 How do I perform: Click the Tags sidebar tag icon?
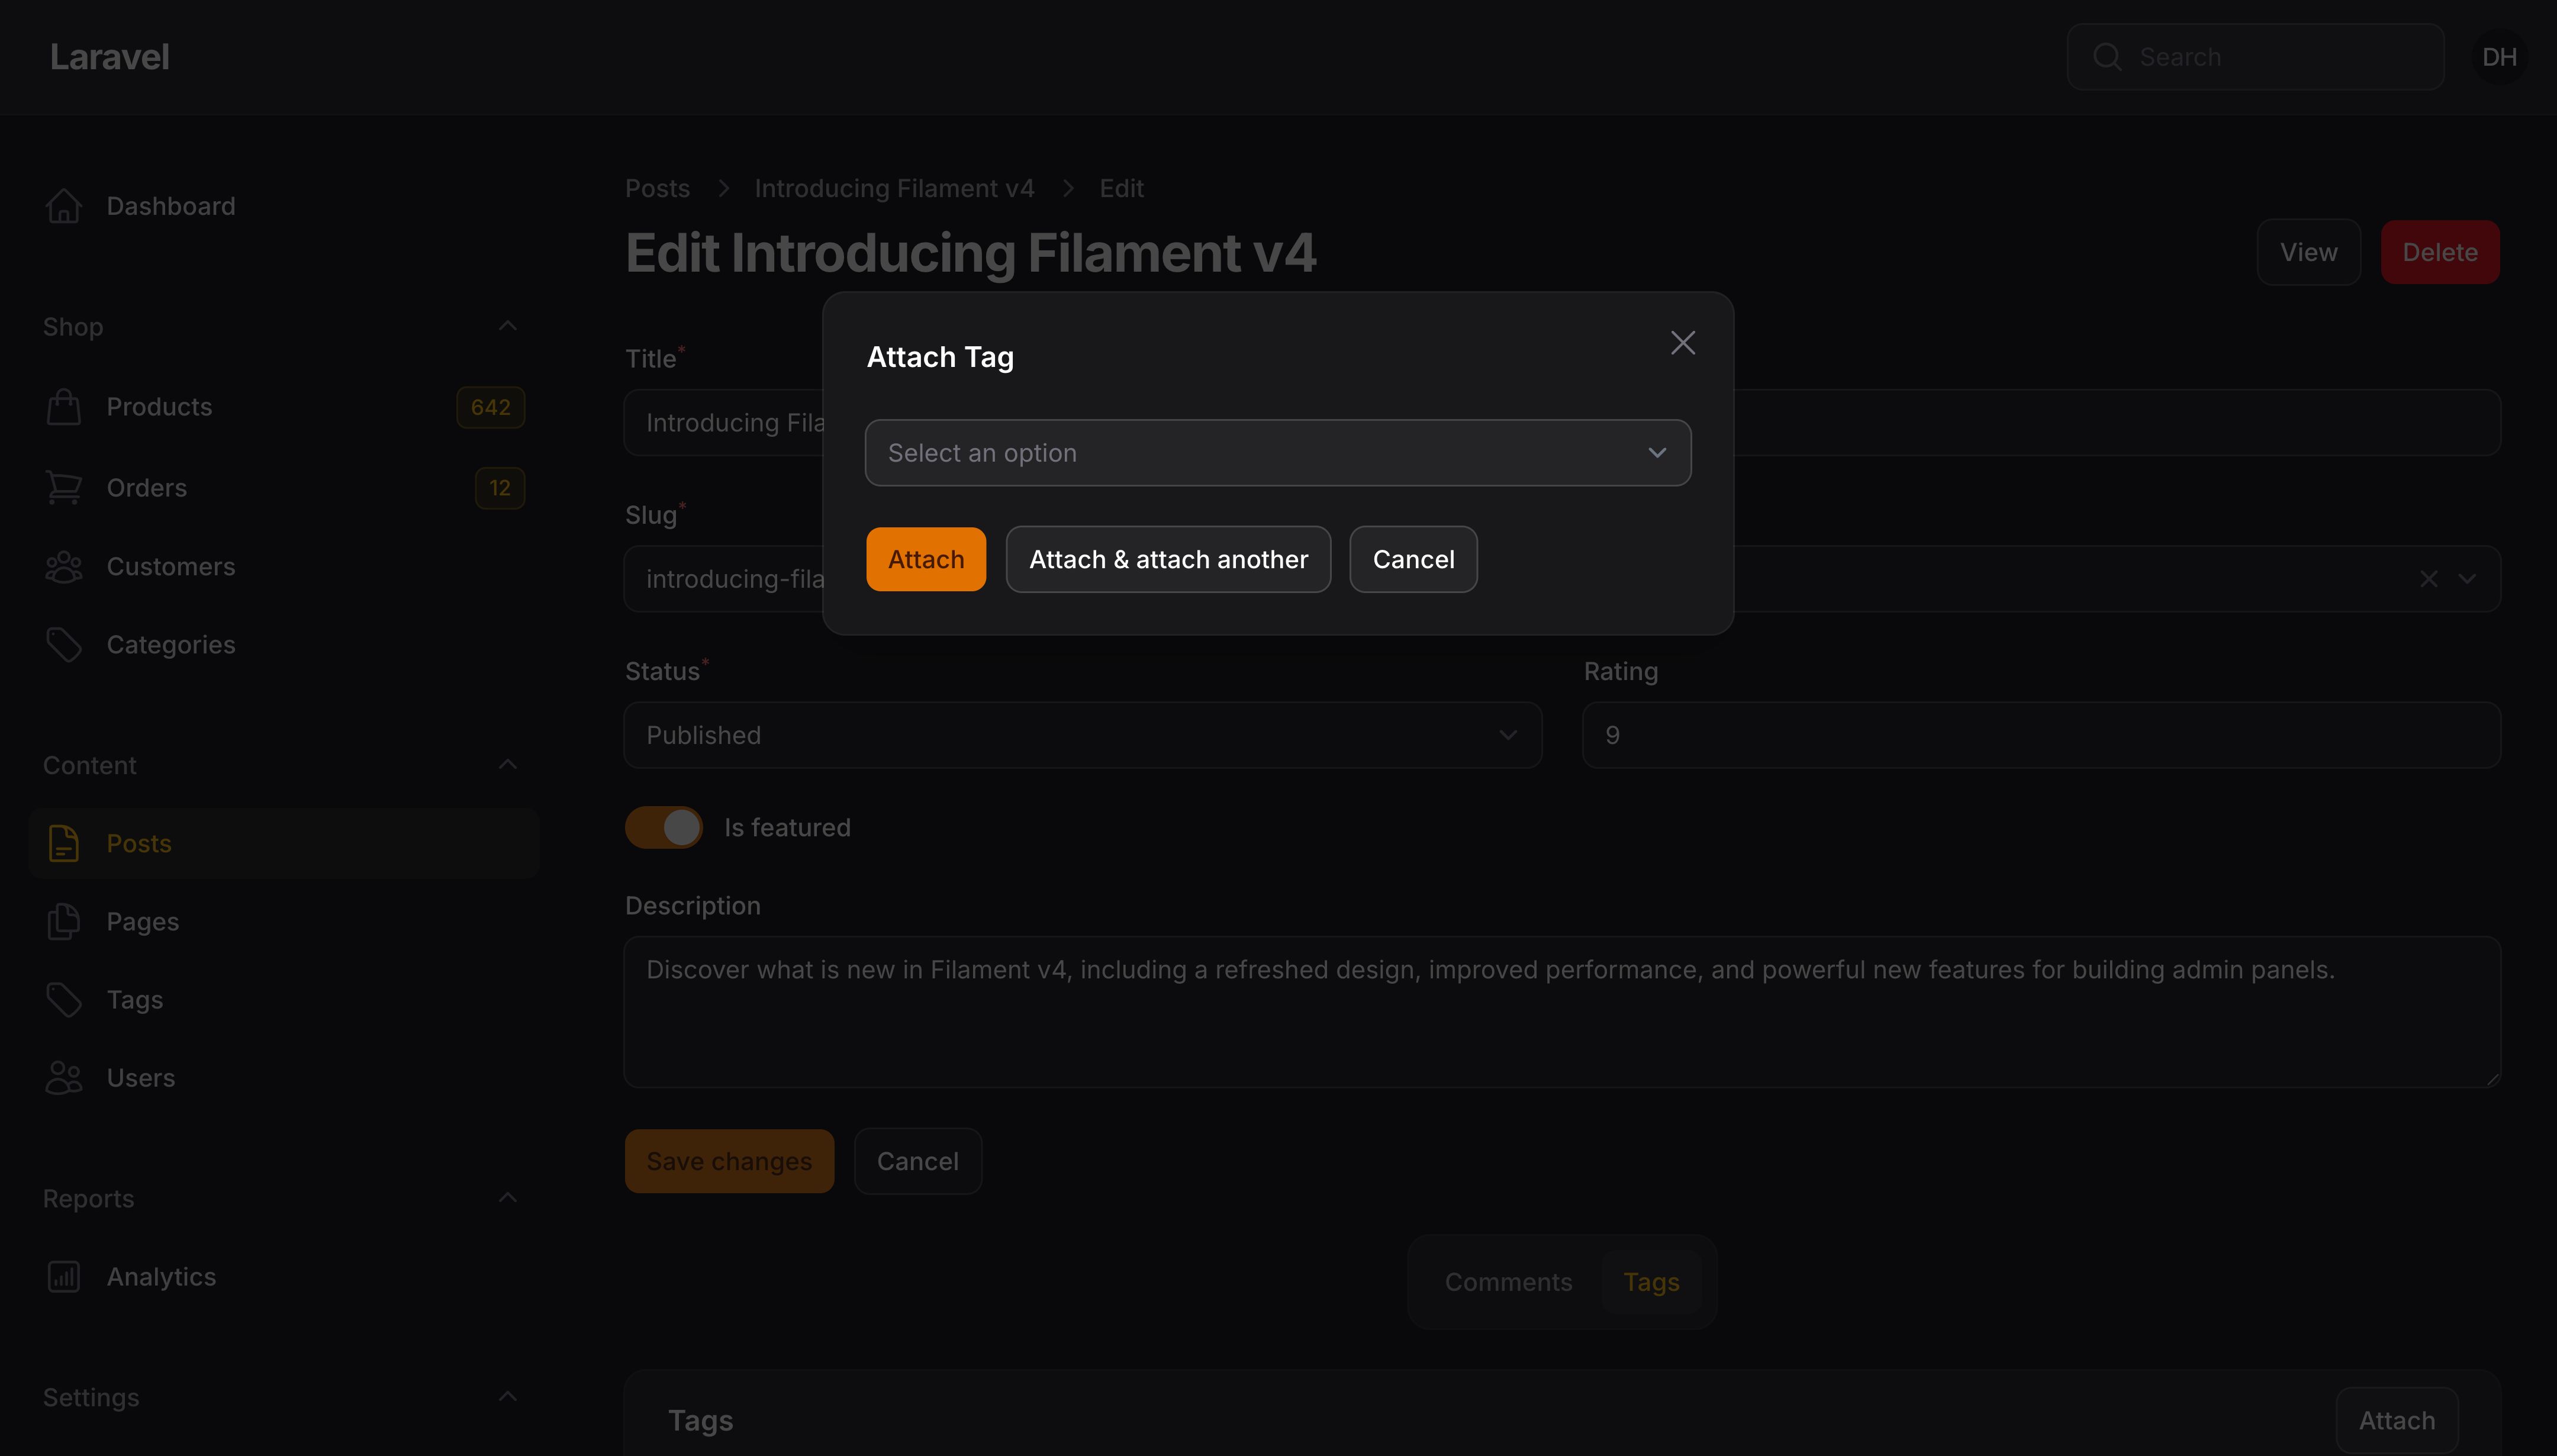[x=64, y=1000]
